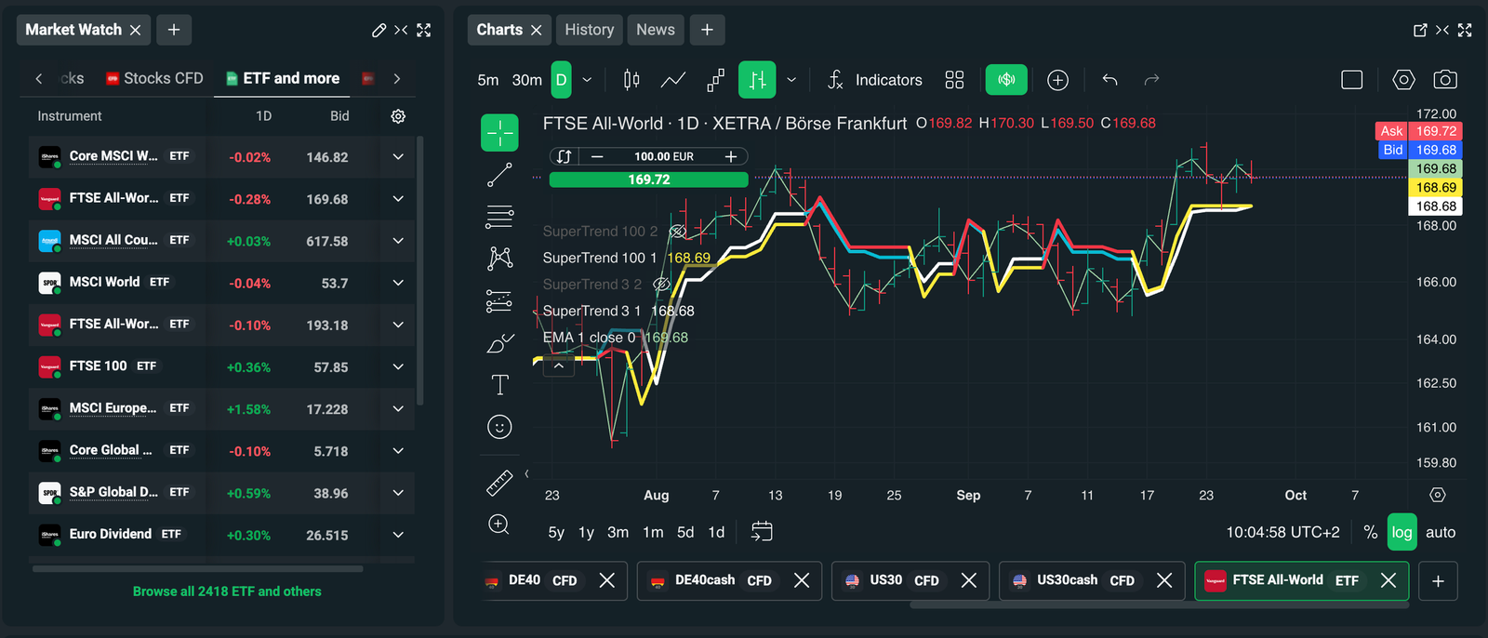
Task: Expand the S&P Global D... row
Action: (x=398, y=493)
